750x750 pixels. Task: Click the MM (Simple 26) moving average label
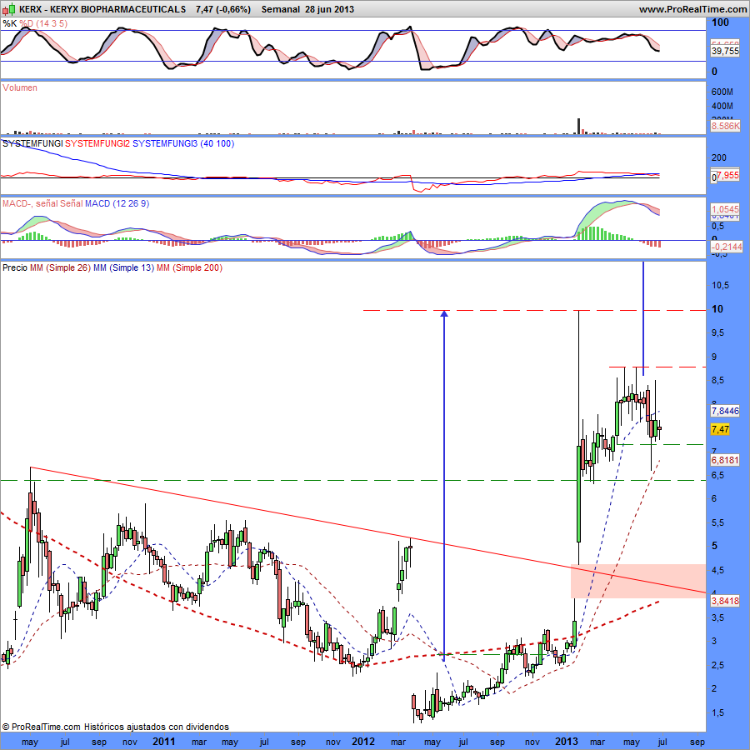click(x=60, y=267)
